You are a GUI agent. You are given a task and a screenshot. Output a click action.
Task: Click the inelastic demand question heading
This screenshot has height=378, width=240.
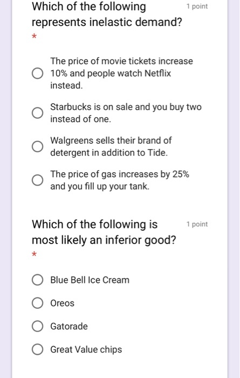point(107,14)
